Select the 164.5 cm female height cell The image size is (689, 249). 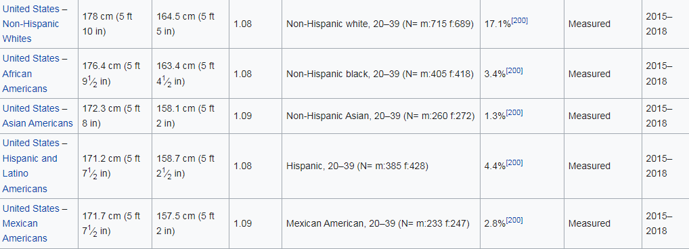click(x=190, y=24)
